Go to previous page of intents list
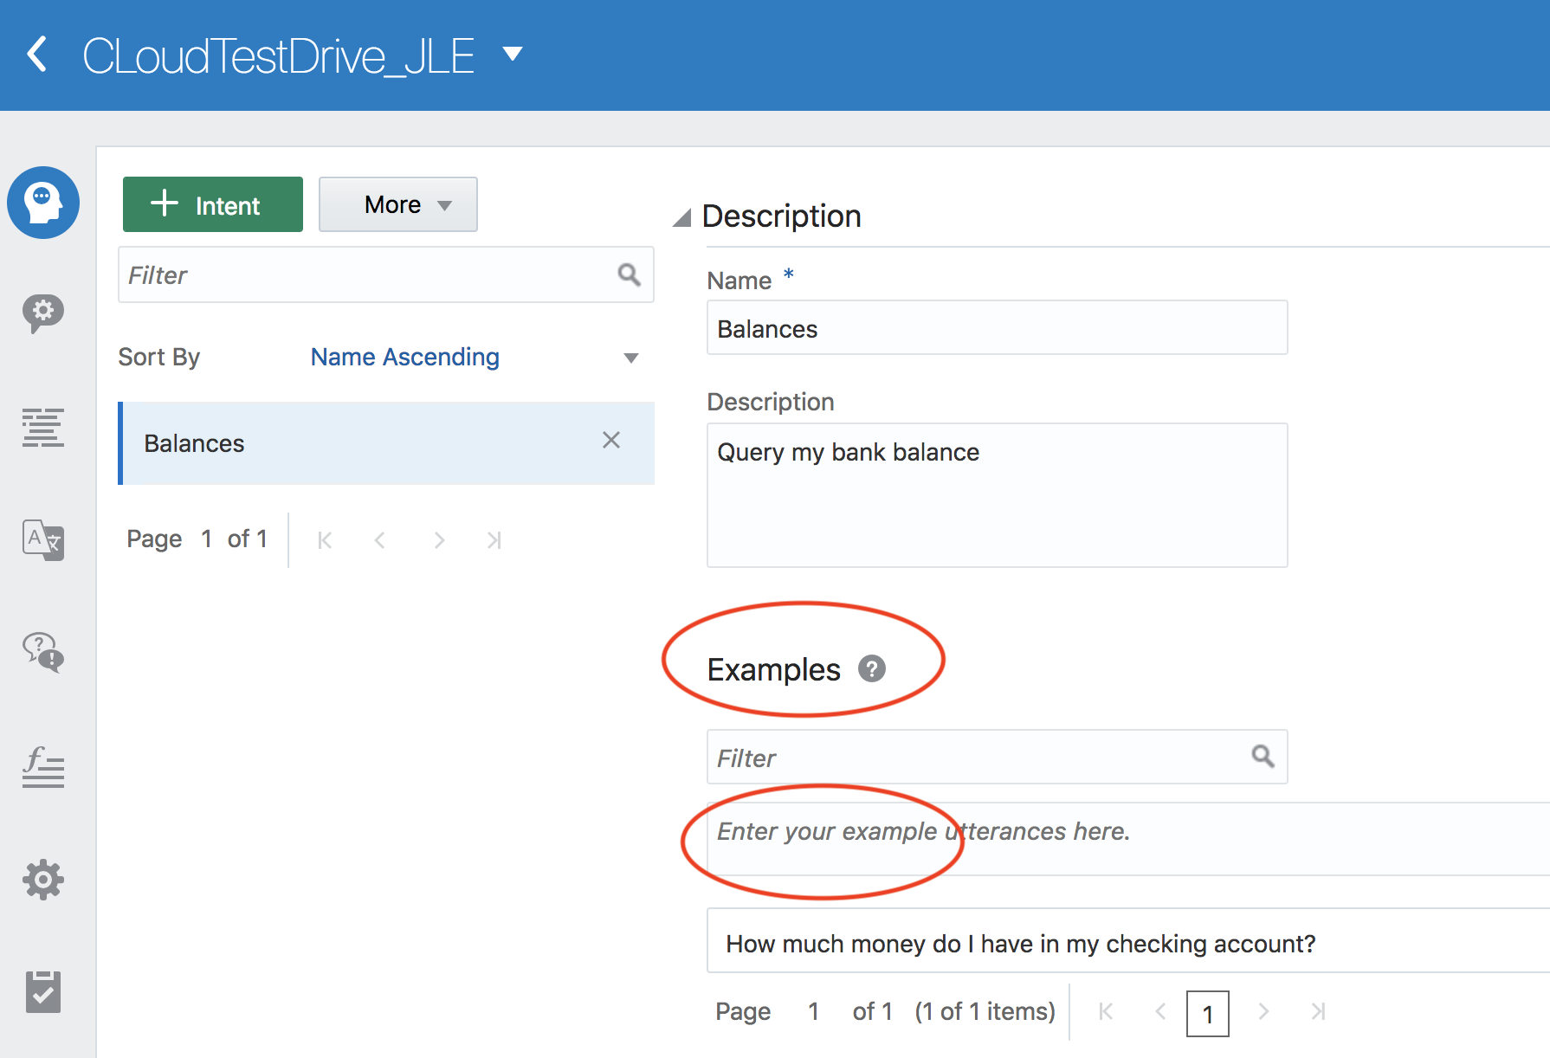Screen dimensions: 1550x1058 tap(379, 540)
